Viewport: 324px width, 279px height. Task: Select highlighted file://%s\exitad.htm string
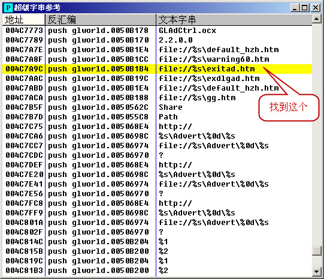tap(207, 69)
